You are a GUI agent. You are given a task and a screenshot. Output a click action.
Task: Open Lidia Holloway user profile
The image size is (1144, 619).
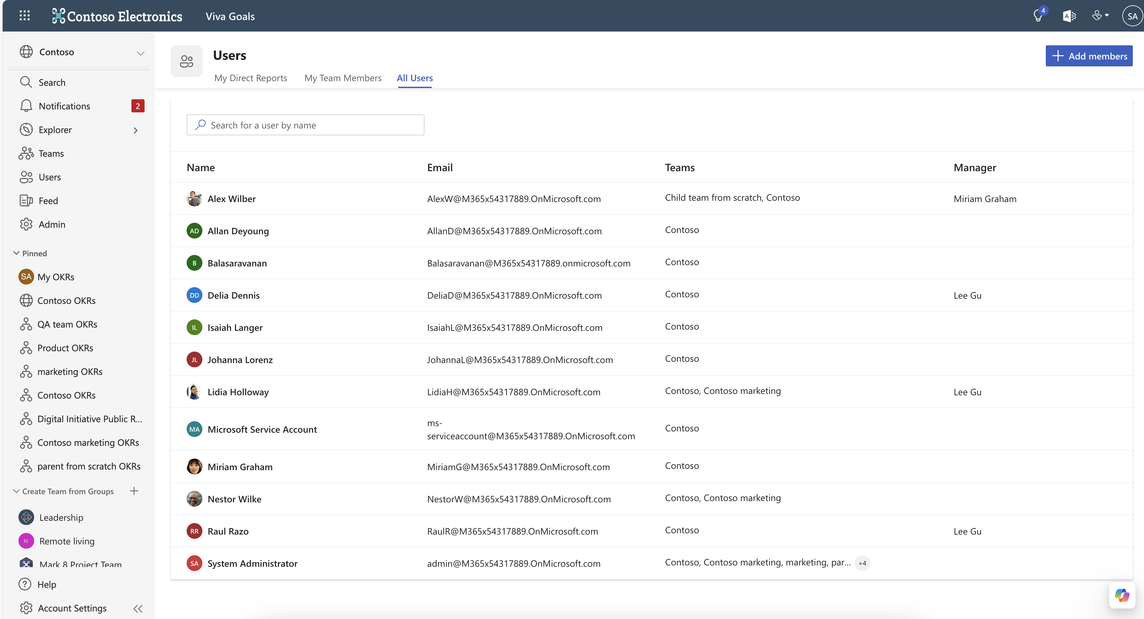[x=238, y=392]
